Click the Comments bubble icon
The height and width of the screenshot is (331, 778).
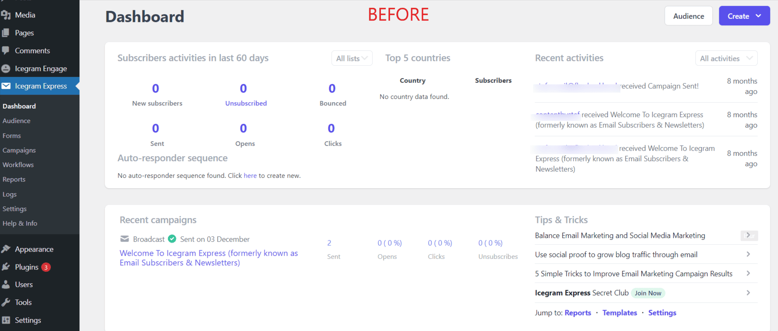(x=6, y=51)
